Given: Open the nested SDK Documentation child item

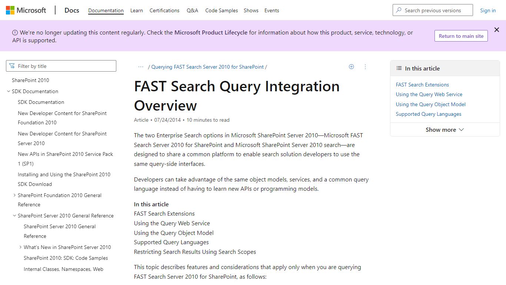Looking at the screenshot, I should coord(41,102).
